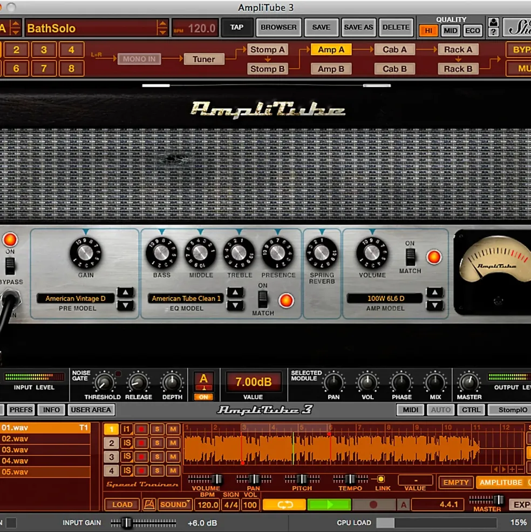Mute track 1 with M button

(x=173, y=429)
